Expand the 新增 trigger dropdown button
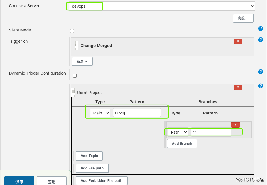The height and width of the screenshot is (185, 267). click(x=82, y=61)
